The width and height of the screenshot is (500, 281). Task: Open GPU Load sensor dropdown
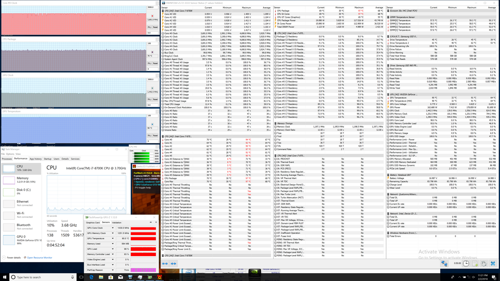point(113,249)
